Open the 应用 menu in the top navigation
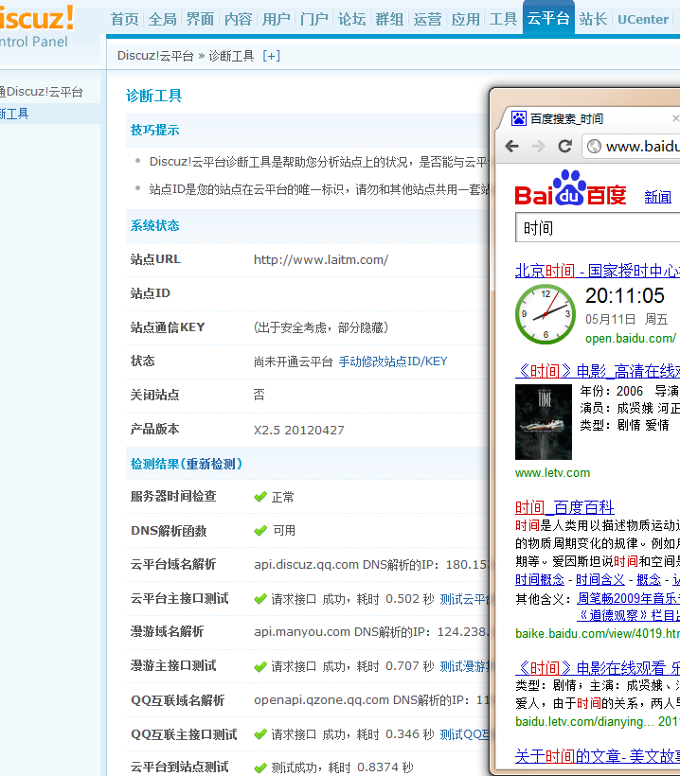This screenshot has height=776, width=680. tap(466, 19)
